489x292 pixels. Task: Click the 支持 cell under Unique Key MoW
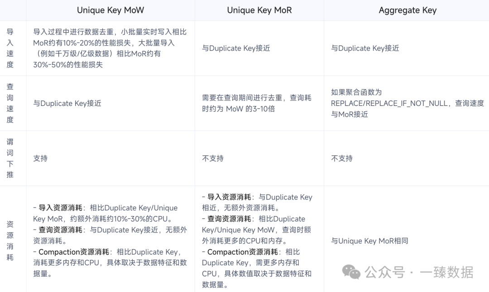click(x=41, y=158)
